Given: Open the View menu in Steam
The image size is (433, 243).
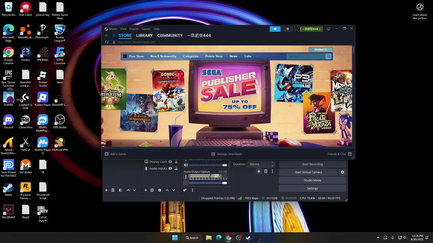Looking at the screenshot, I should click(123, 29).
